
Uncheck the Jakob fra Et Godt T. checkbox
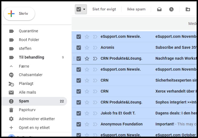coord(79,113)
